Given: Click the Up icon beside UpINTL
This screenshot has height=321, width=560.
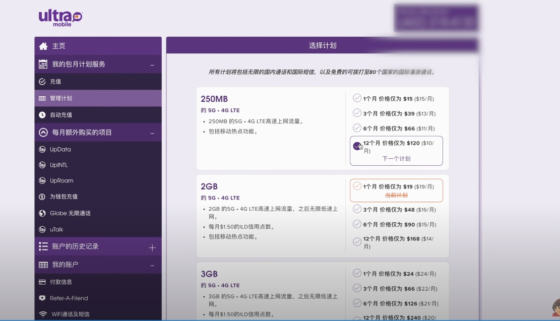Looking at the screenshot, I should [x=42, y=165].
